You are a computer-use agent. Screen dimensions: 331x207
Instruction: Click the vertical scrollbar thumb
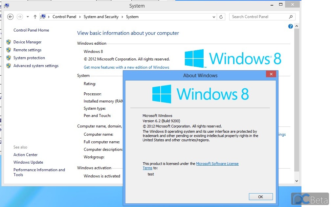297,100
